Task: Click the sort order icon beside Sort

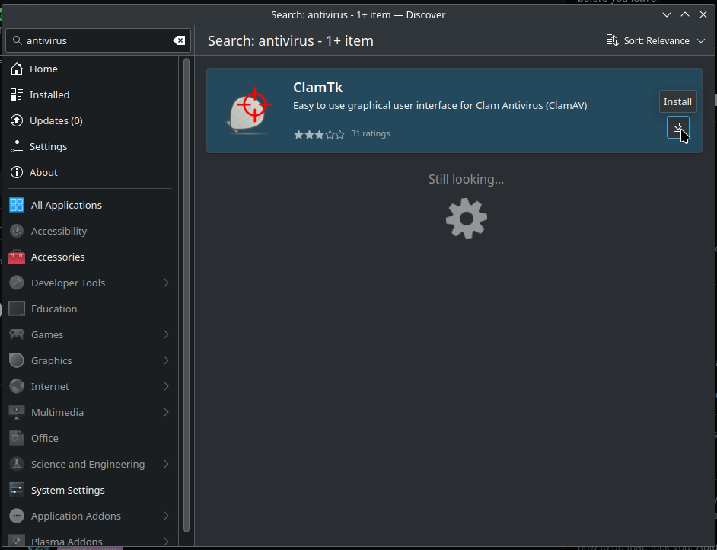Action: (x=612, y=40)
